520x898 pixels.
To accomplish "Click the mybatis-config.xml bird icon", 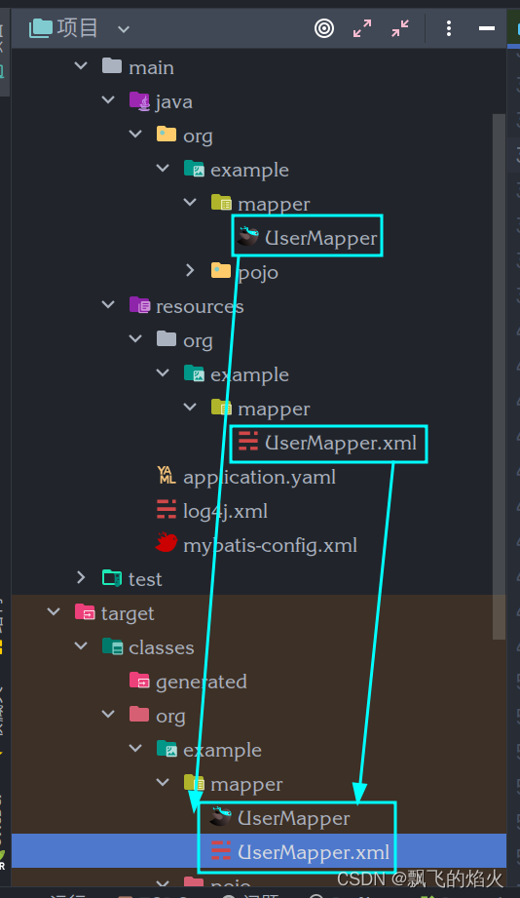I will [x=167, y=542].
